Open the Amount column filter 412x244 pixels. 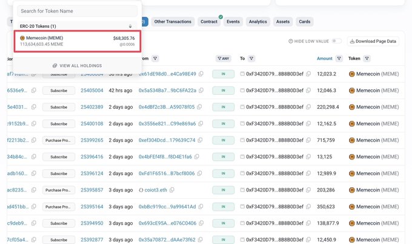pyautogui.click(x=339, y=59)
